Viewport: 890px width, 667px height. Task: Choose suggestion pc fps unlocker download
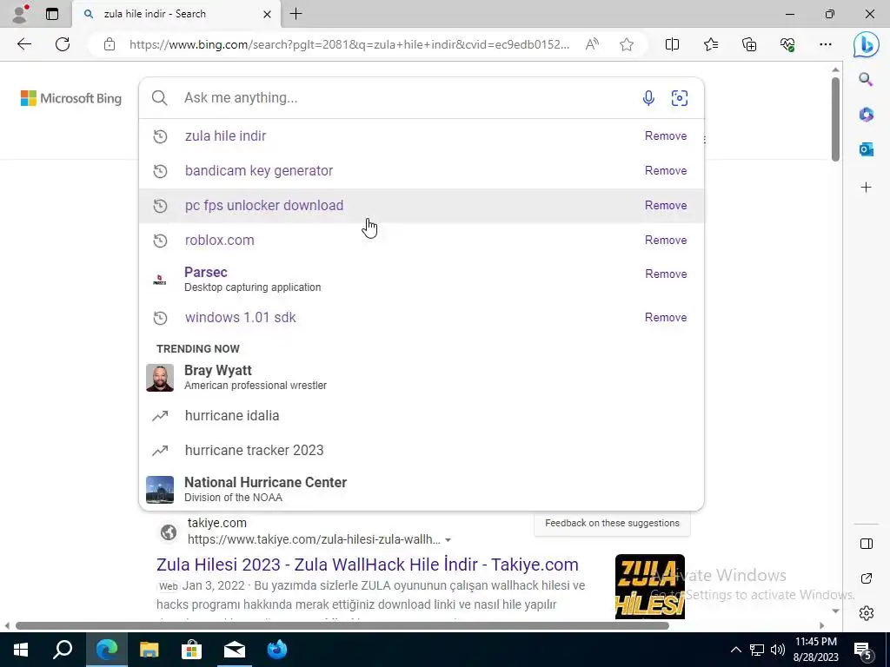coord(422,205)
